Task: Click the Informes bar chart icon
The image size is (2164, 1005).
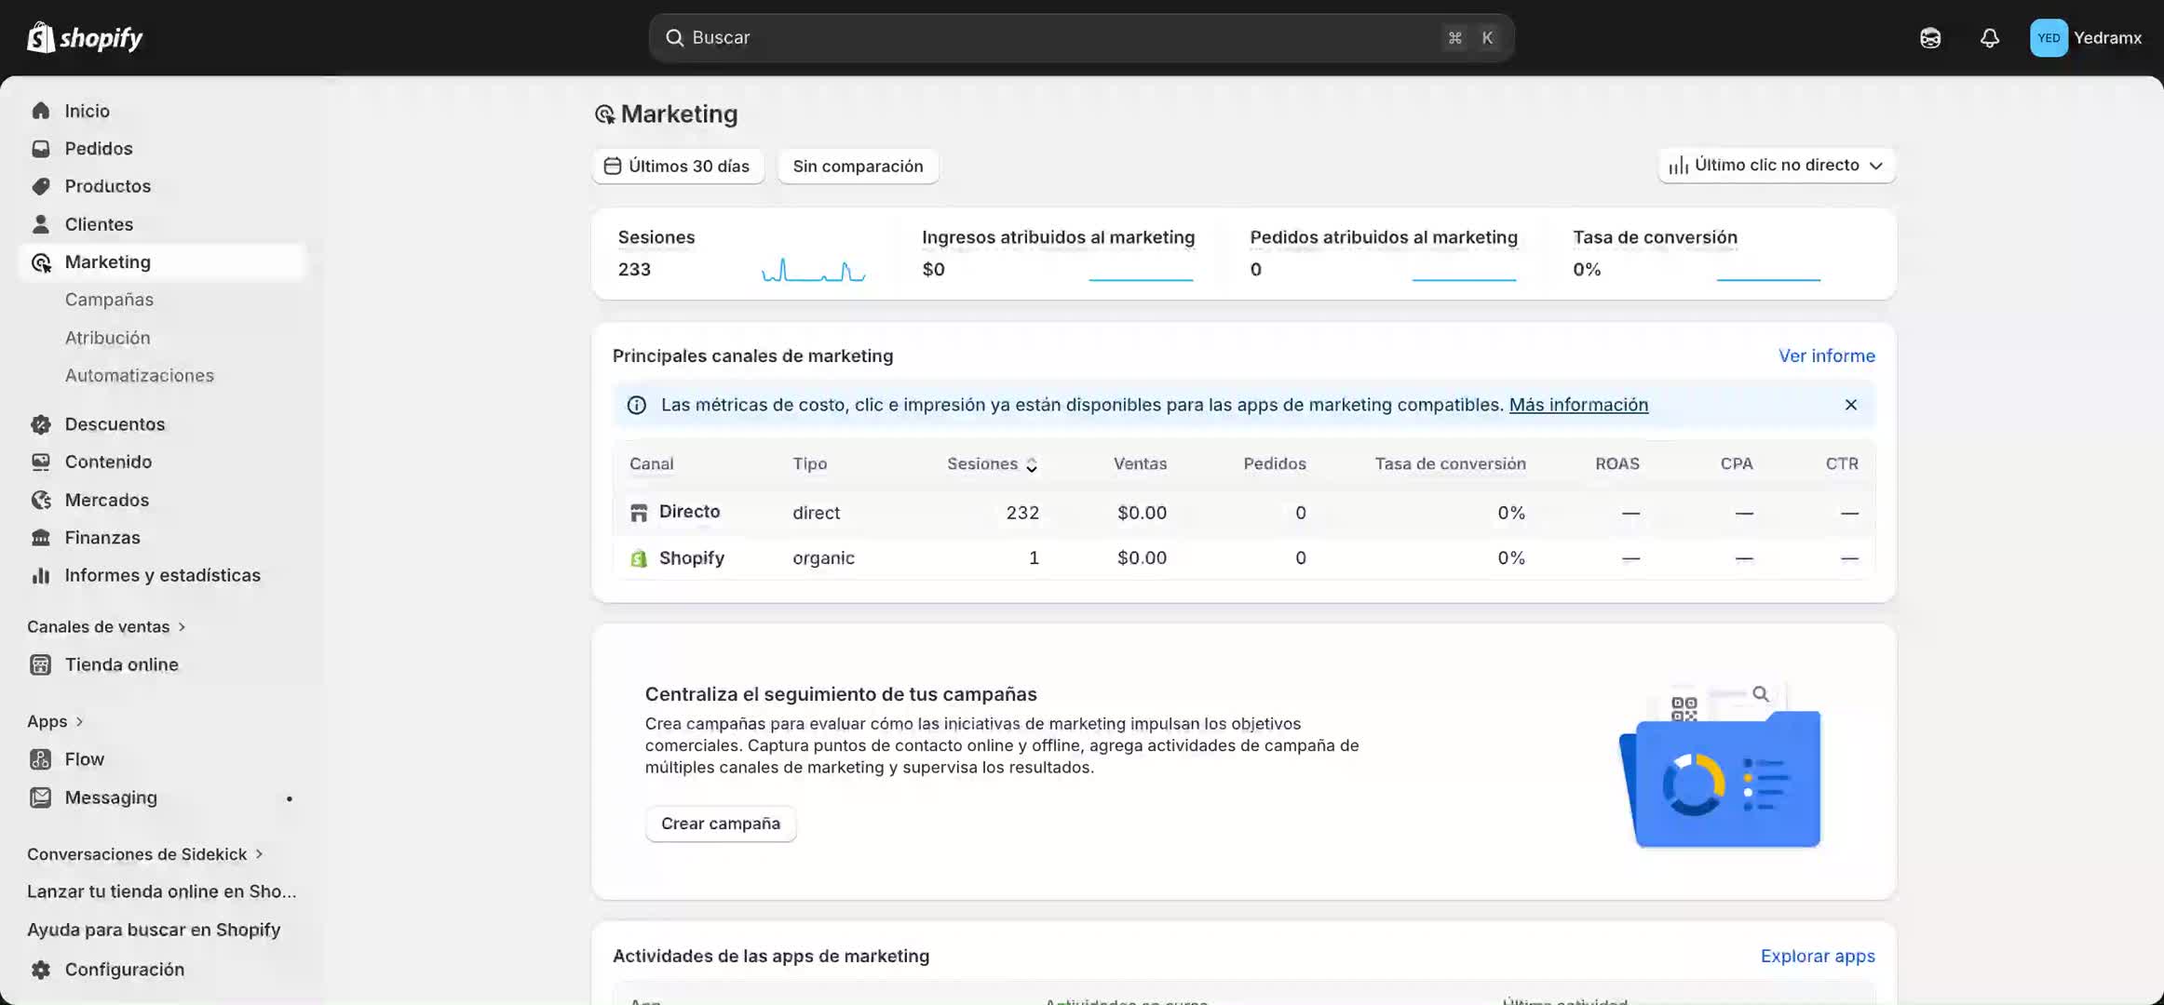Action: pyautogui.click(x=40, y=575)
